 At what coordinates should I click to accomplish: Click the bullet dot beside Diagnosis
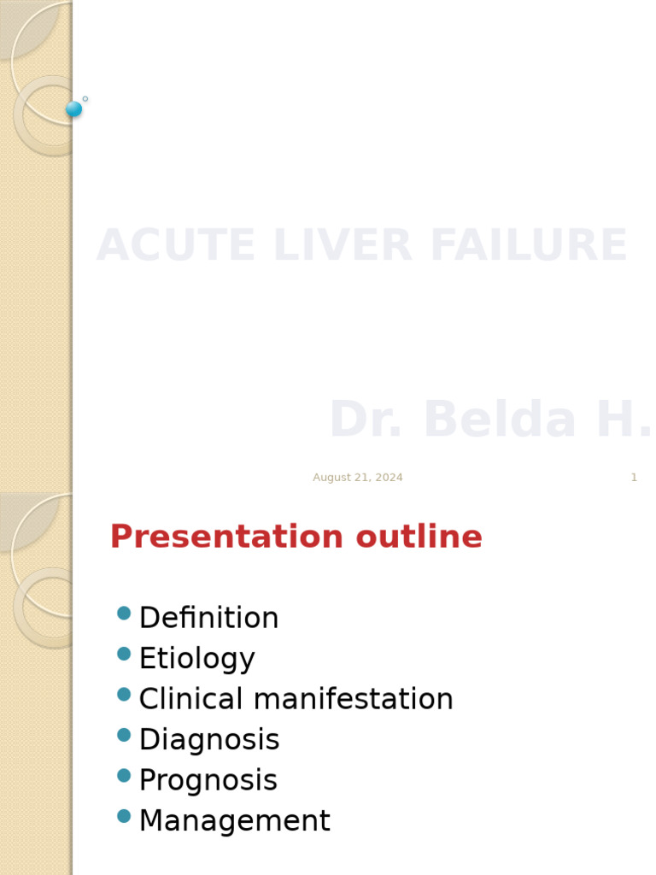(124, 735)
